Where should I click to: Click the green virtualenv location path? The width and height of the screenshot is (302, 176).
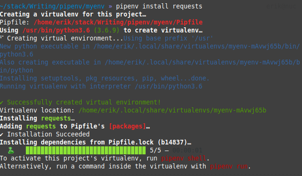[172, 110]
